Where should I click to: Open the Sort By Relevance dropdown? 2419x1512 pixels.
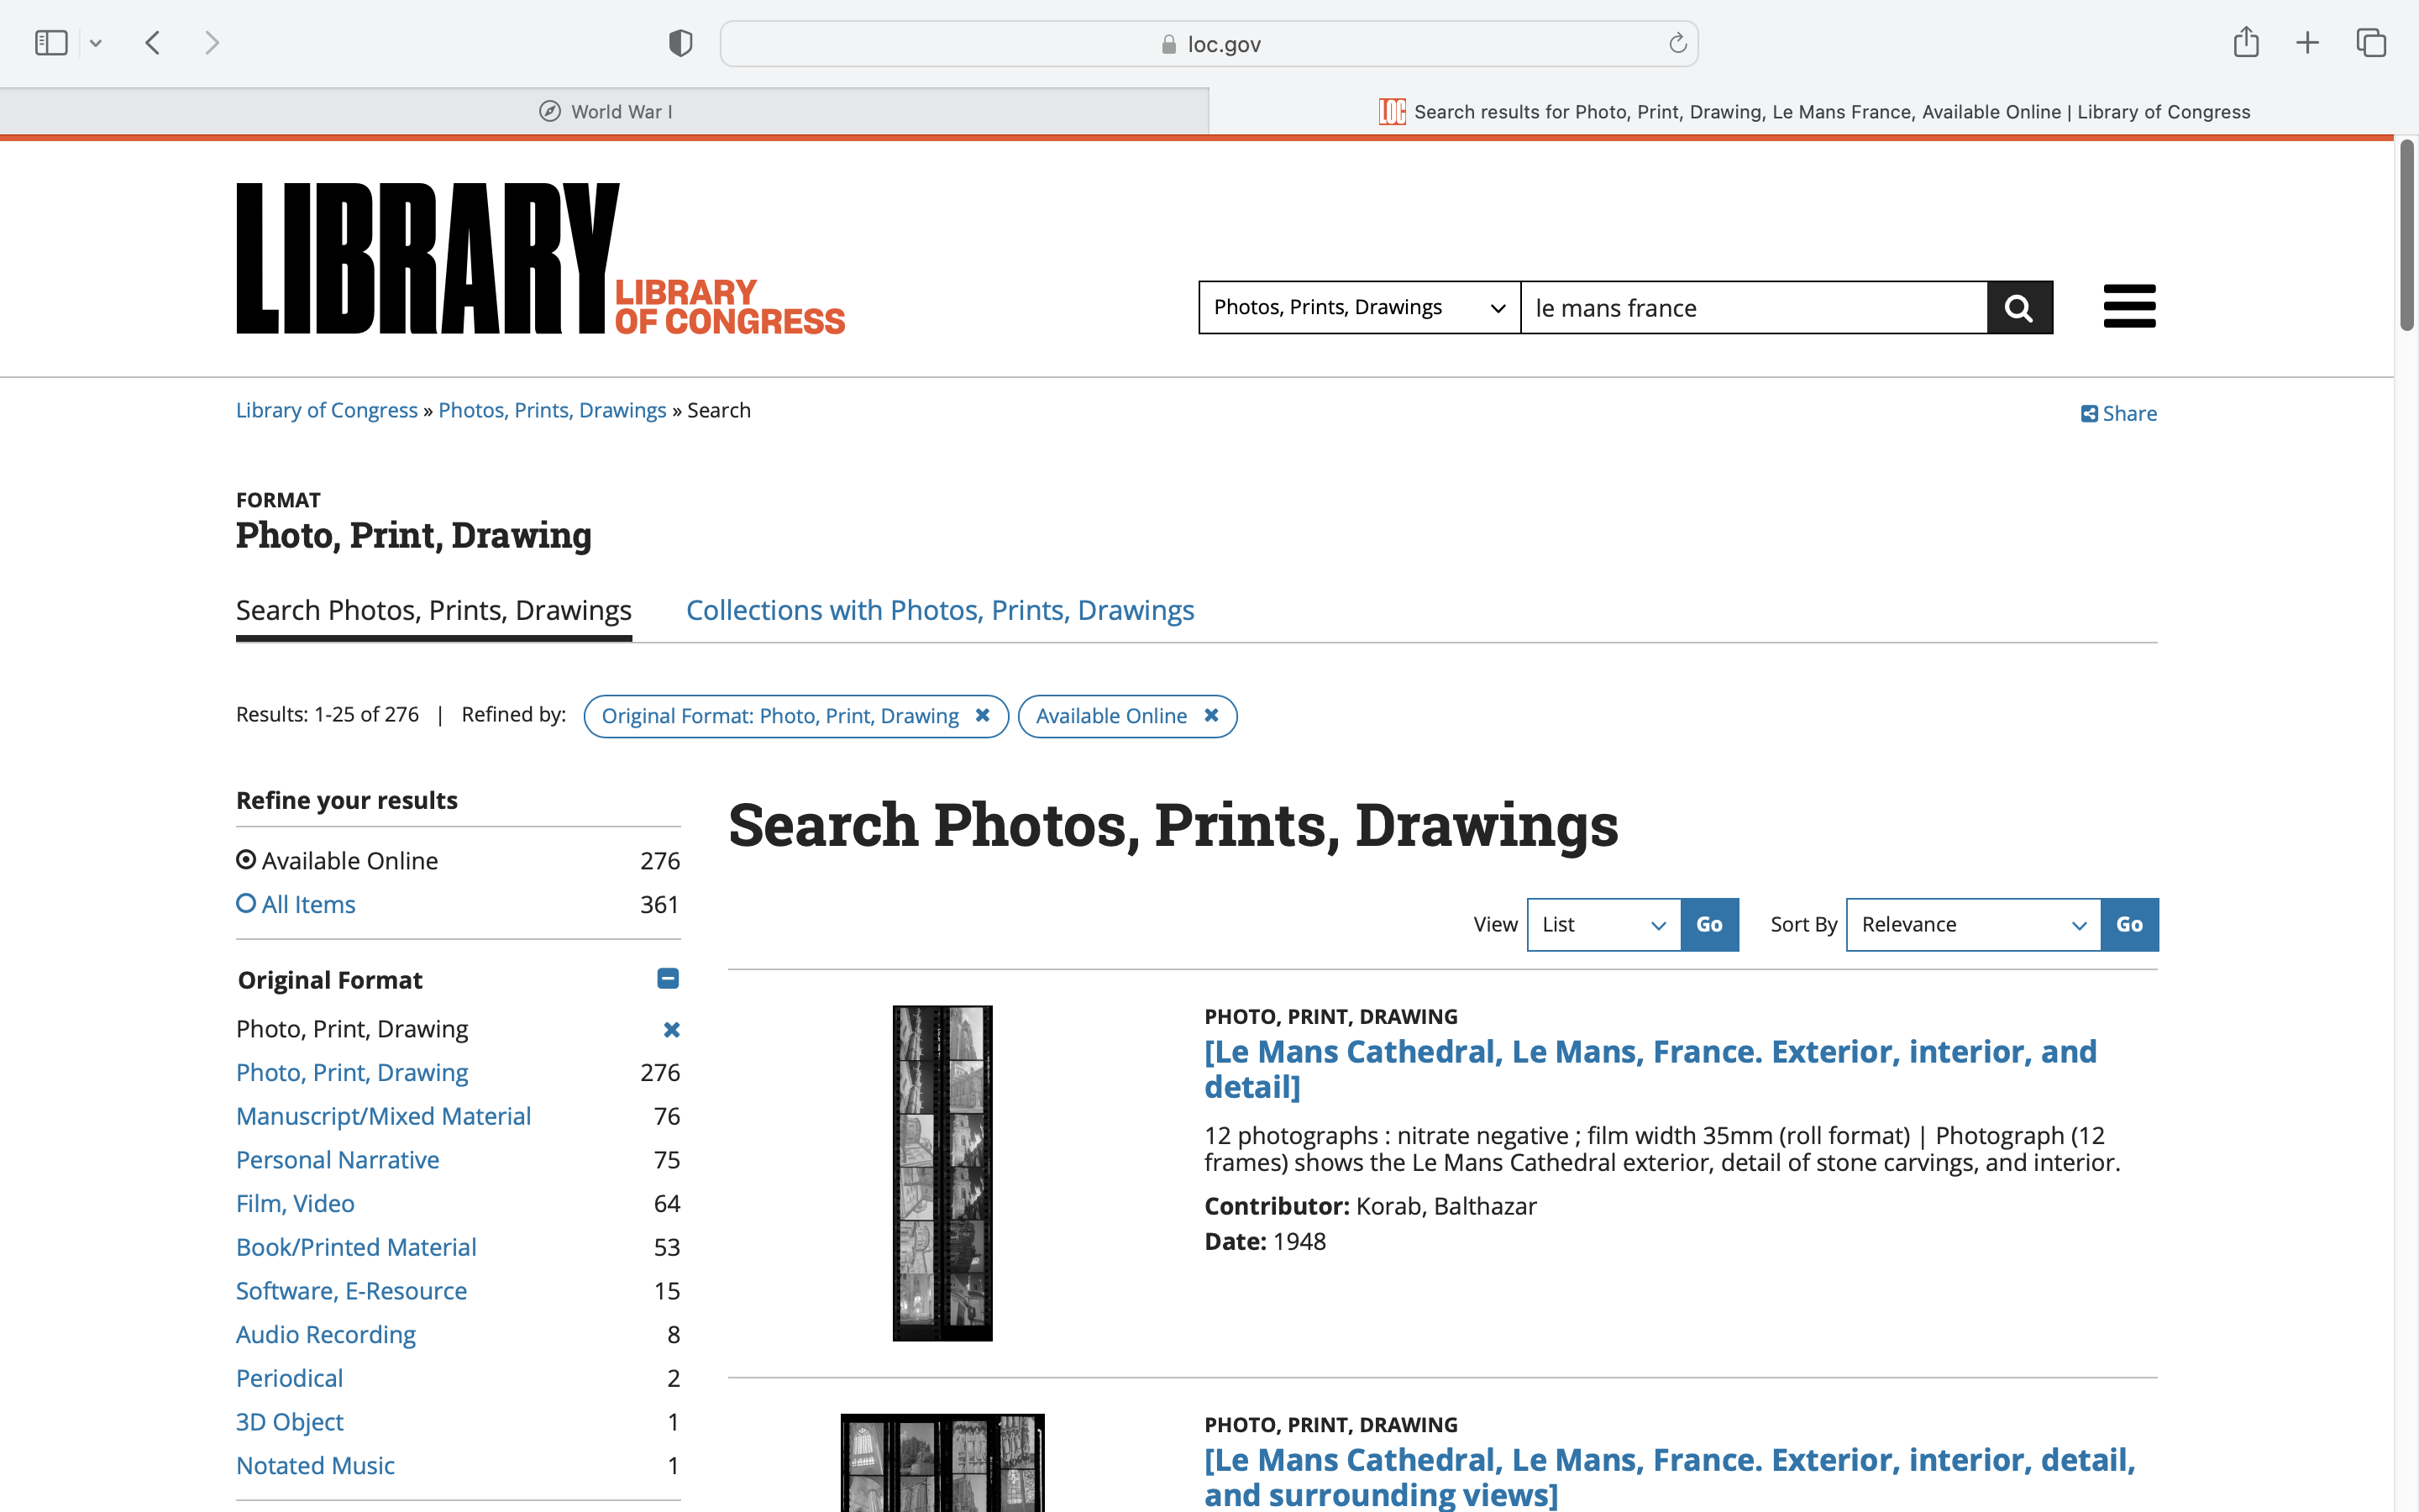click(1972, 924)
